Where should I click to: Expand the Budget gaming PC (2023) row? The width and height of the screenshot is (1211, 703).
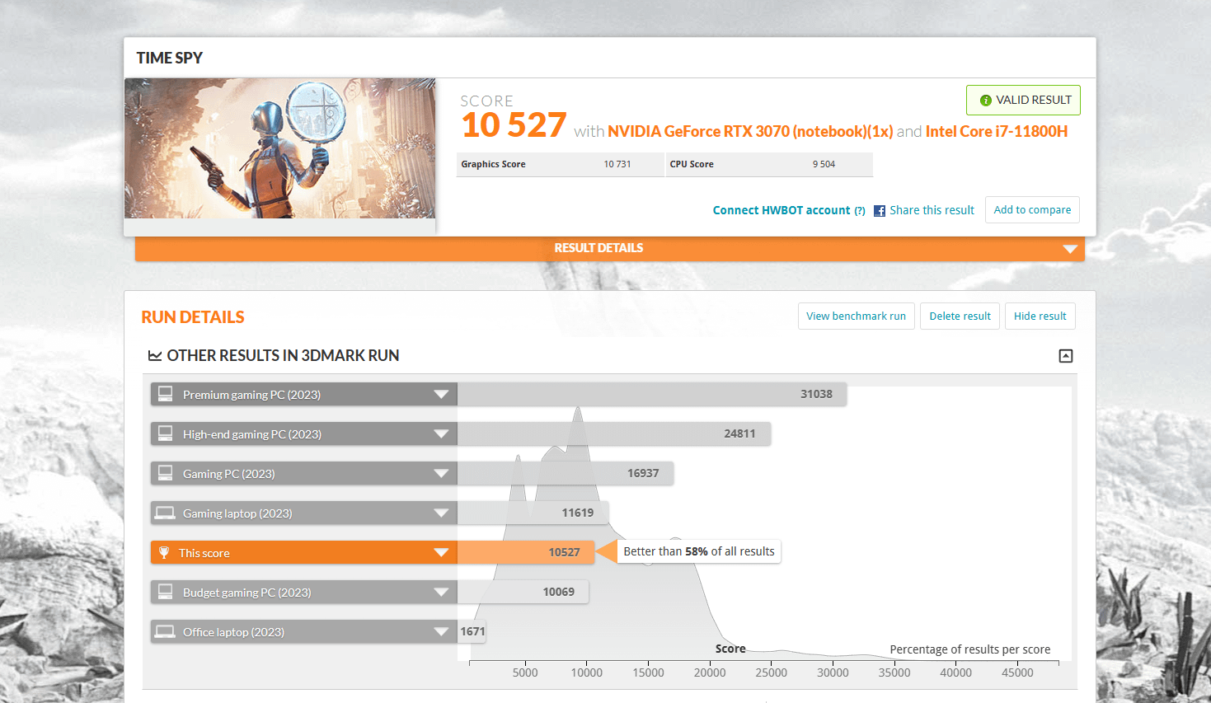[x=441, y=592]
